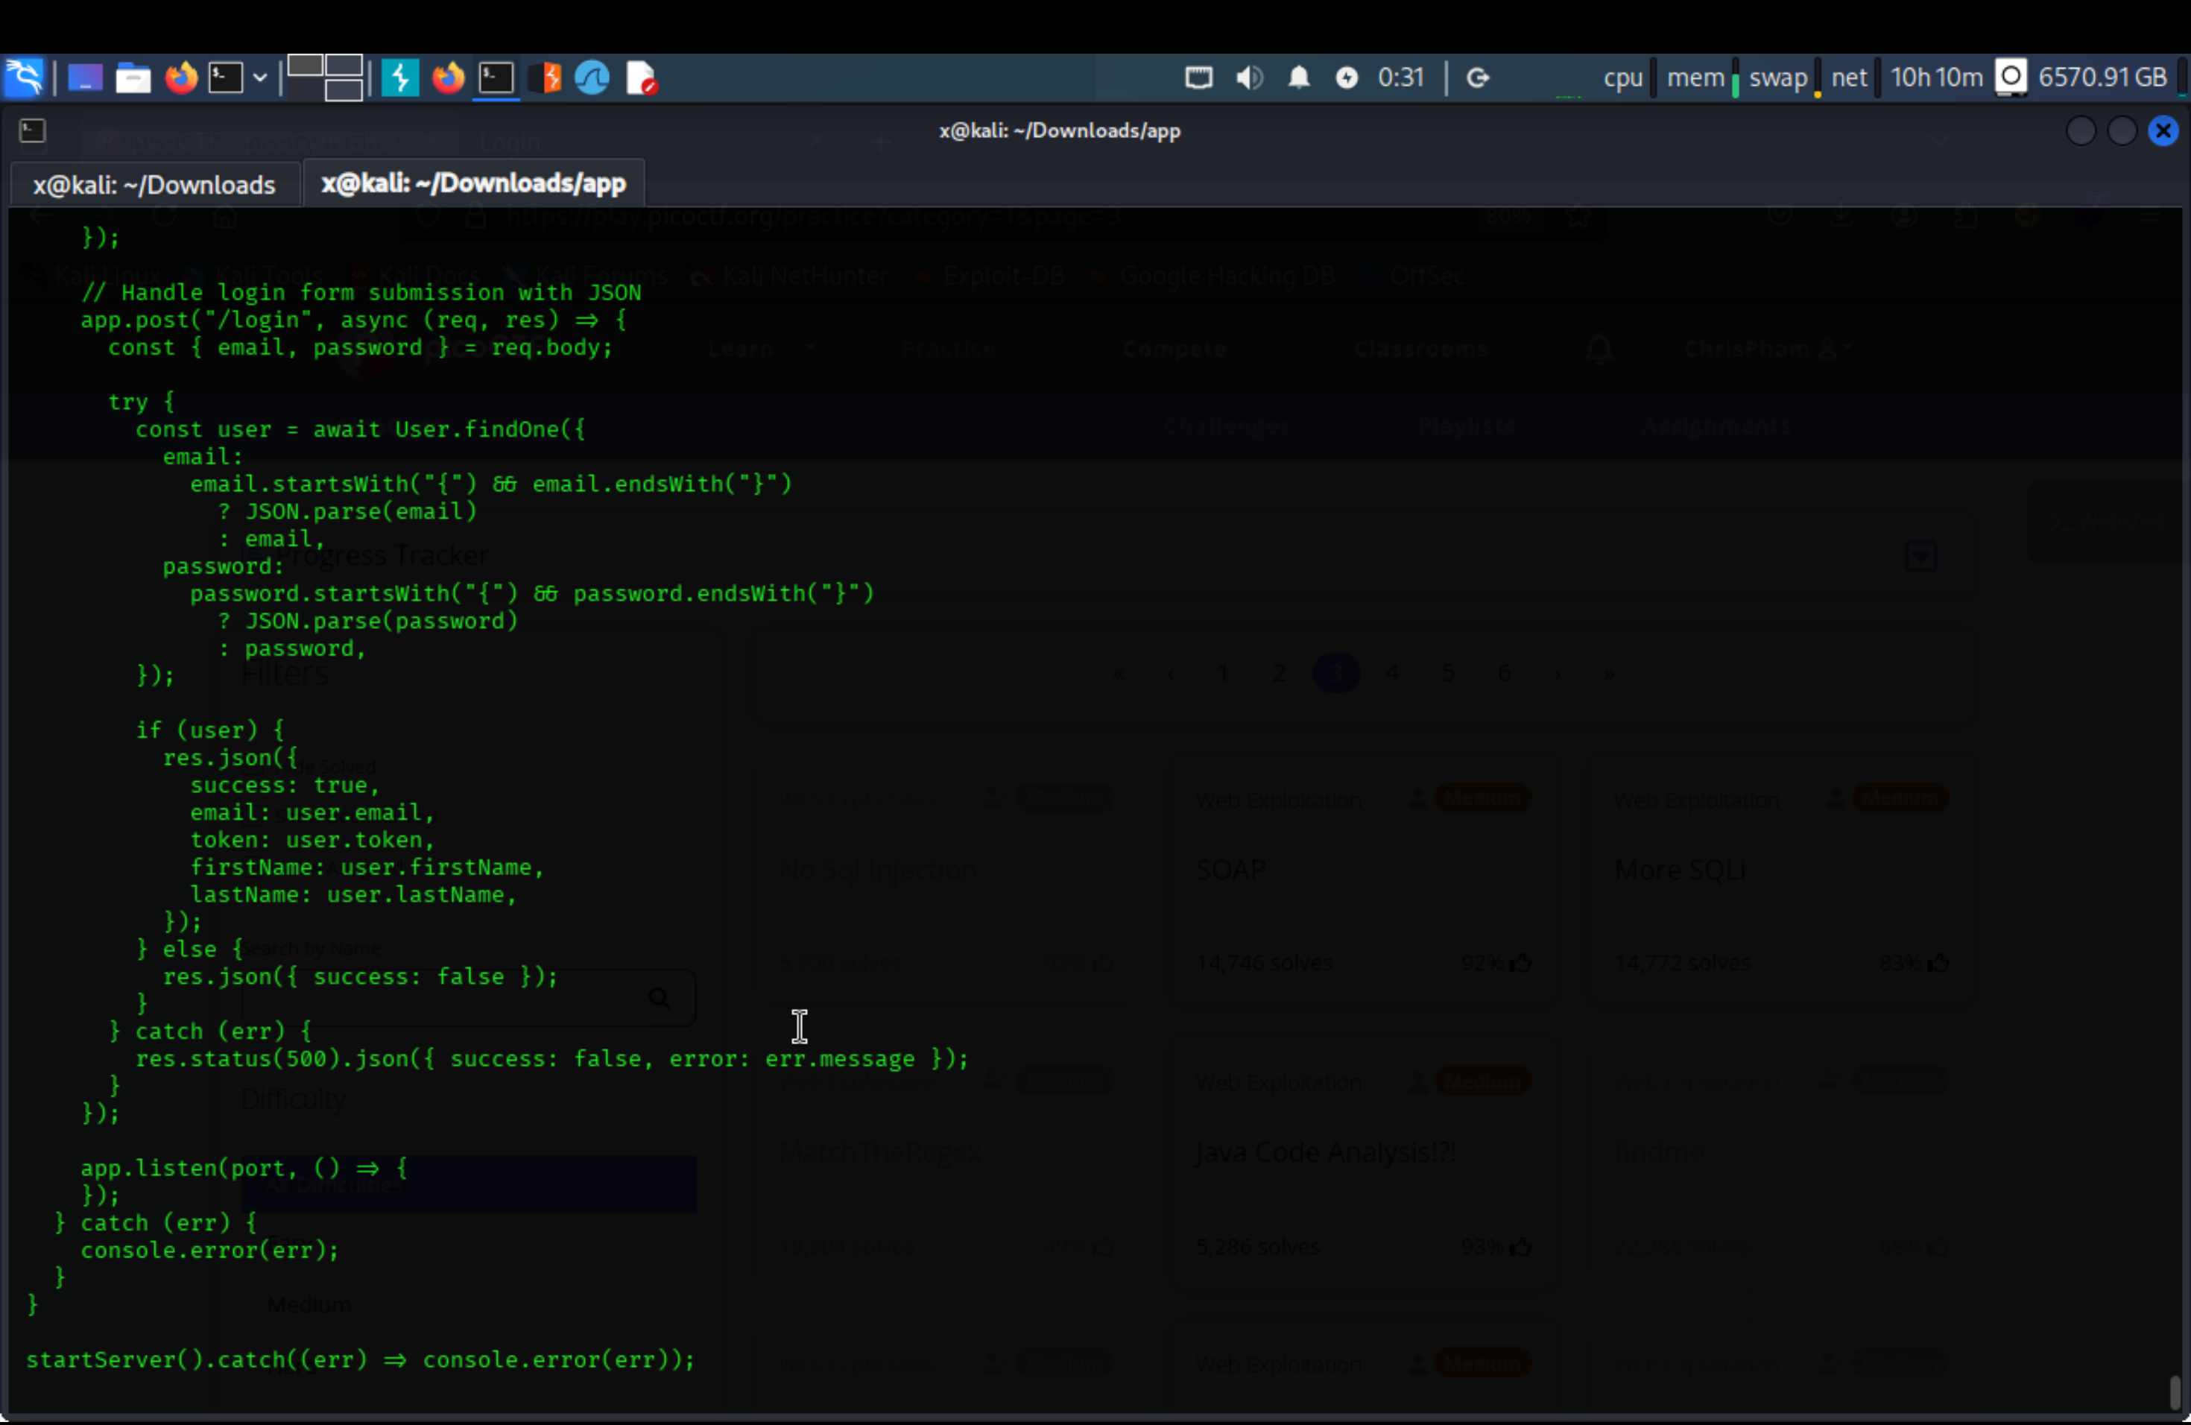Click the "firstName: user.firstName," line
The width and height of the screenshot is (2191, 1425).
click(x=367, y=868)
